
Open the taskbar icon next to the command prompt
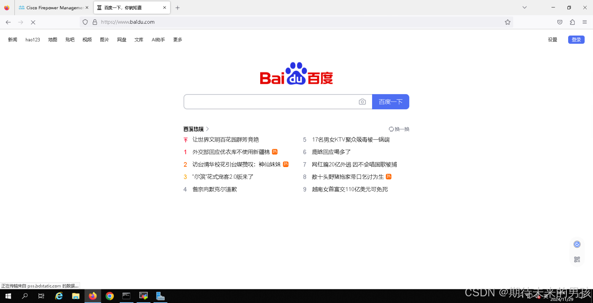click(x=143, y=296)
